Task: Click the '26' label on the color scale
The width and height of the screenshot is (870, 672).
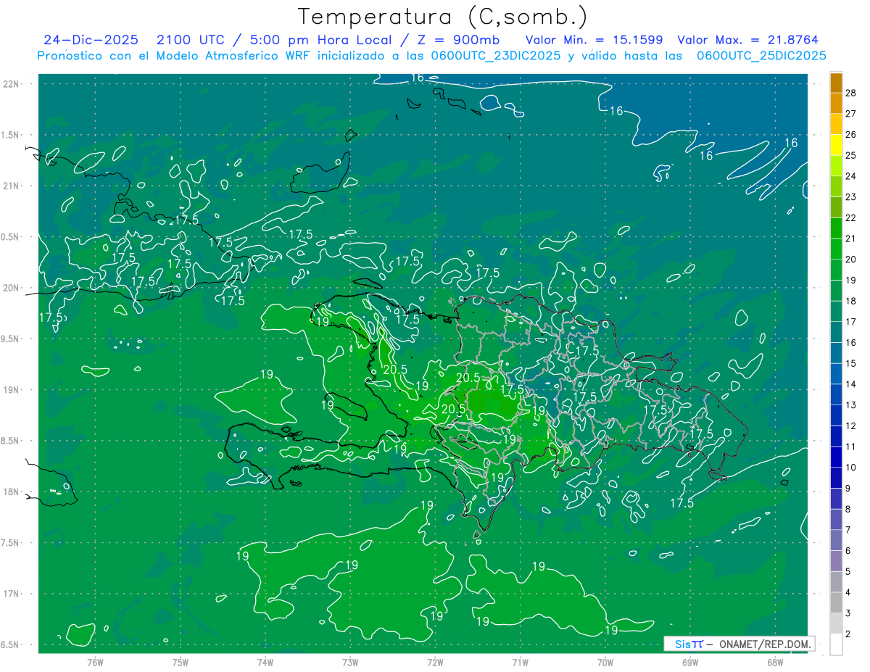Action: tap(851, 134)
